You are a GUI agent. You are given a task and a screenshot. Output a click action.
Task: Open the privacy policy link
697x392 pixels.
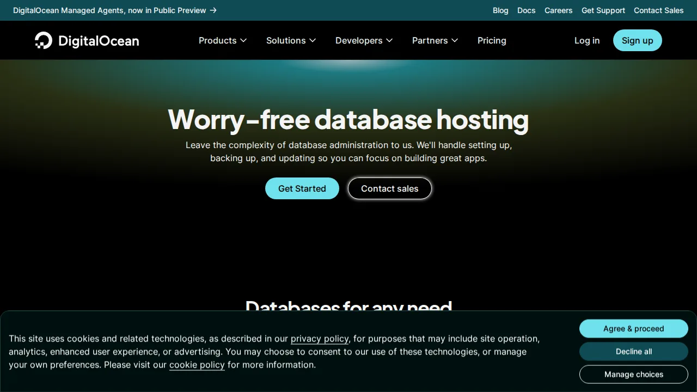(320, 339)
